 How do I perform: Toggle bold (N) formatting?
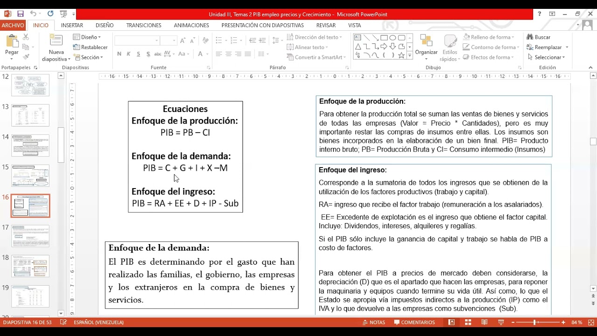tap(119, 54)
